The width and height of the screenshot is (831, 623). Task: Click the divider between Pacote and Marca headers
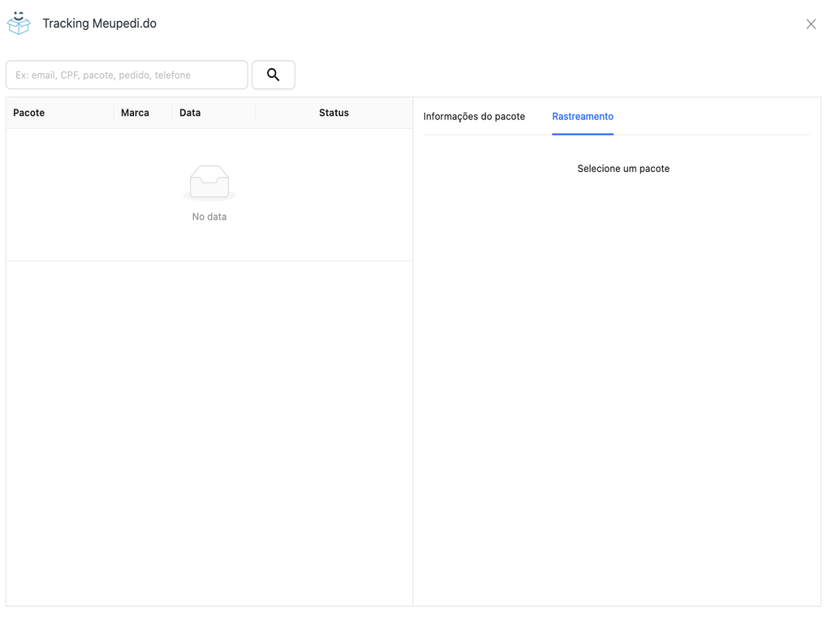(x=114, y=113)
